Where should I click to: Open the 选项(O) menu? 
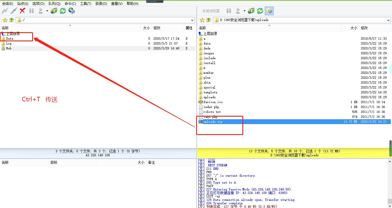click(x=38, y=4)
